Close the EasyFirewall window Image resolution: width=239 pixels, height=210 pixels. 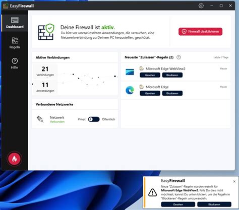230,6
